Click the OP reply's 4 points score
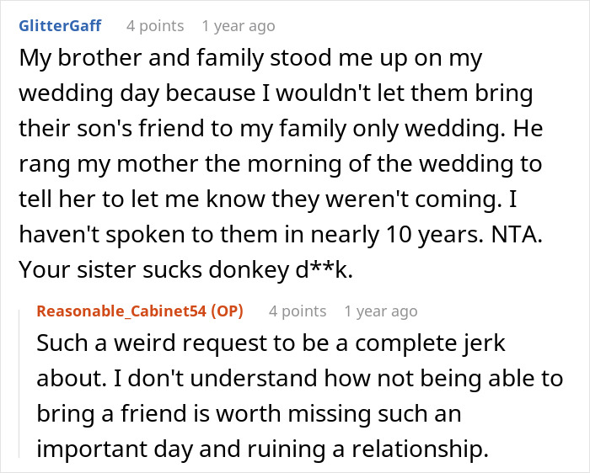This screenshot has width=590, height=473. pyautogui.click(x=297, y=311)
